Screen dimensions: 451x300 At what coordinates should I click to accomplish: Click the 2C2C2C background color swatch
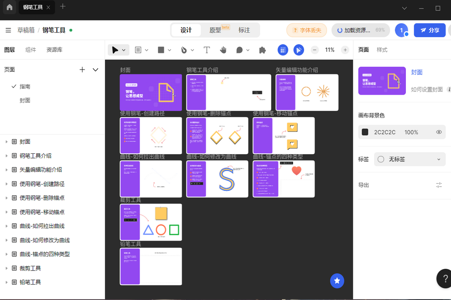(x=365, y=132)
